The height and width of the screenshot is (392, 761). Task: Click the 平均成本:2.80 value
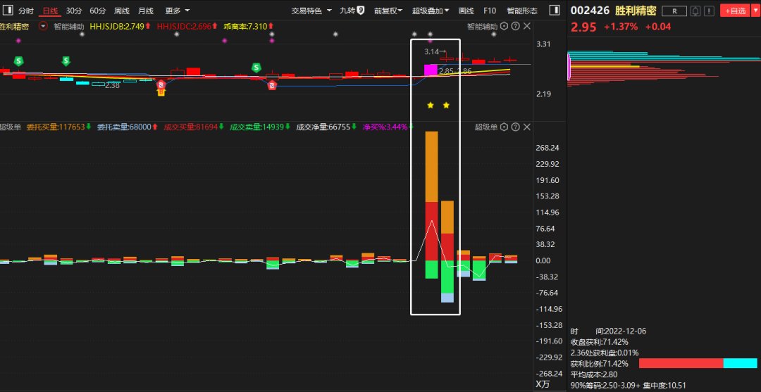pos(595,374)
